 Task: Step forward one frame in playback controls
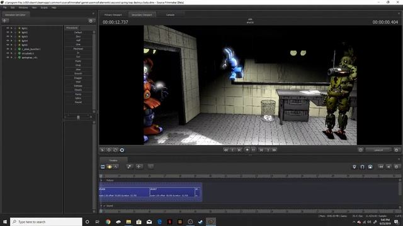coord(261,150)
